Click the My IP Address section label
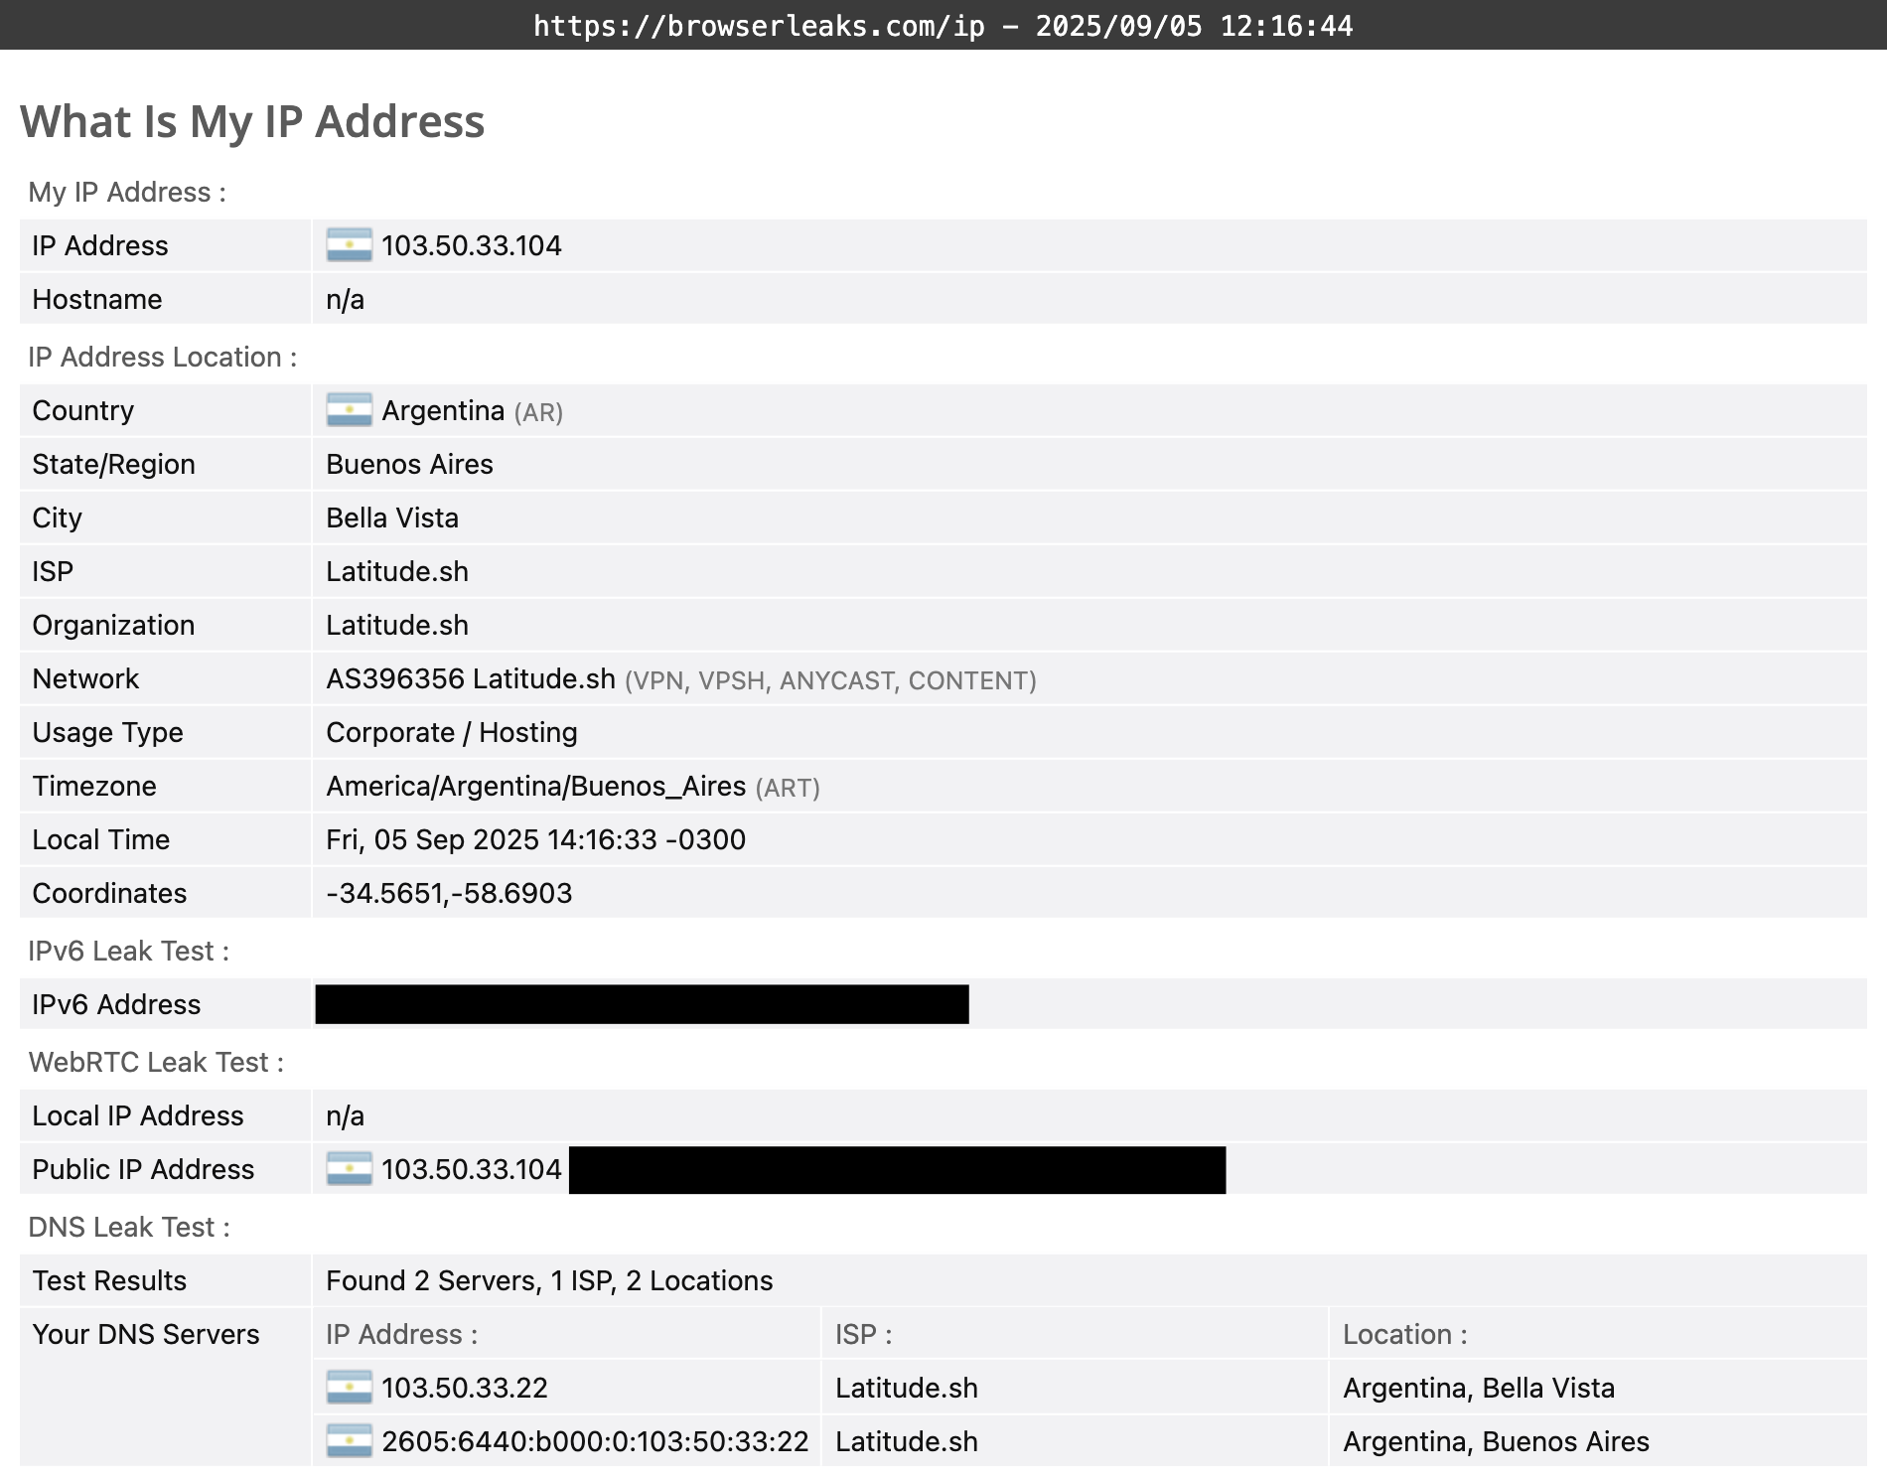Image resolution: width=1887 pixels, height=1481 pixels. 127,192
